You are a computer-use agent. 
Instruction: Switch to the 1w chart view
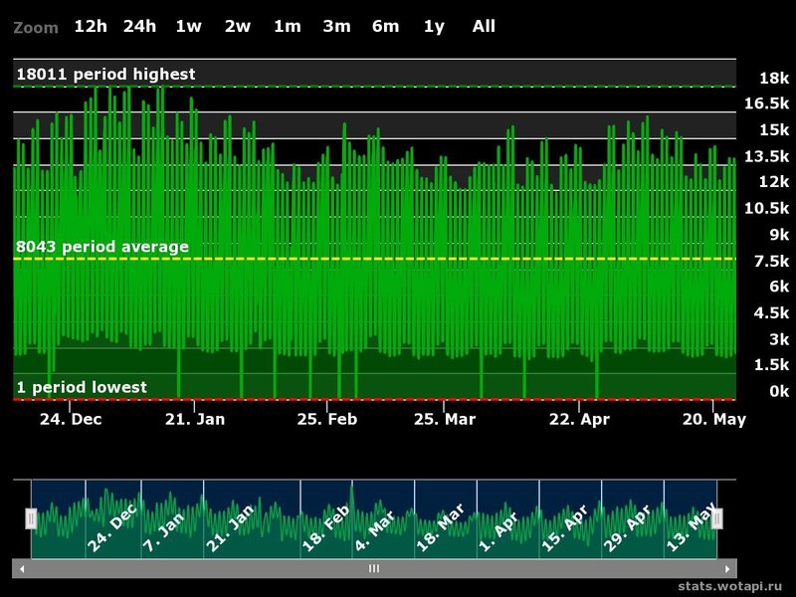pos(186,27)
